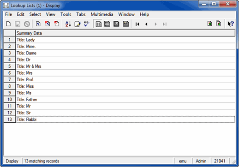The width and height of the screenshot is (239, 167).
Task: Click the New Search page icon
Action: pos(38,24)
